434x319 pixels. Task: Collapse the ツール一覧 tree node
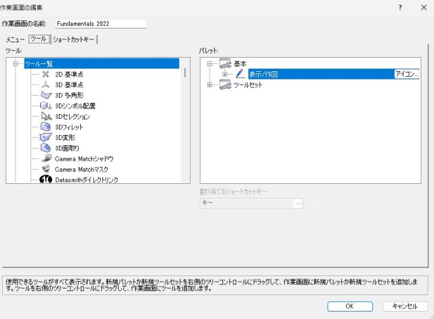pos(14,64)
